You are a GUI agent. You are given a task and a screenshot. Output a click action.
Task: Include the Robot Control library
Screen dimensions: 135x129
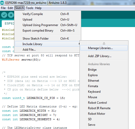(104, 103)
